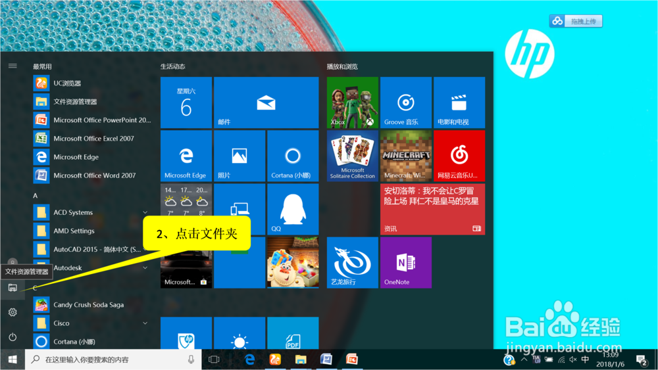The image size is (658, 370).
Task: Open the Groove 音乐 tile
Action: [x=406, y=103]
